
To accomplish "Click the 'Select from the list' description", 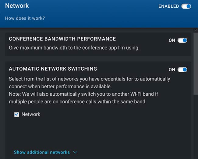I will pos(89,83).
